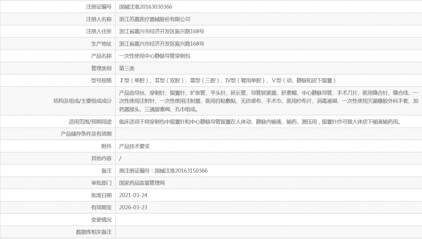Image resolution: width=422 pixels, height=239 pixels.
Task: Click the 批准日期 label
Action: (101, 195)
